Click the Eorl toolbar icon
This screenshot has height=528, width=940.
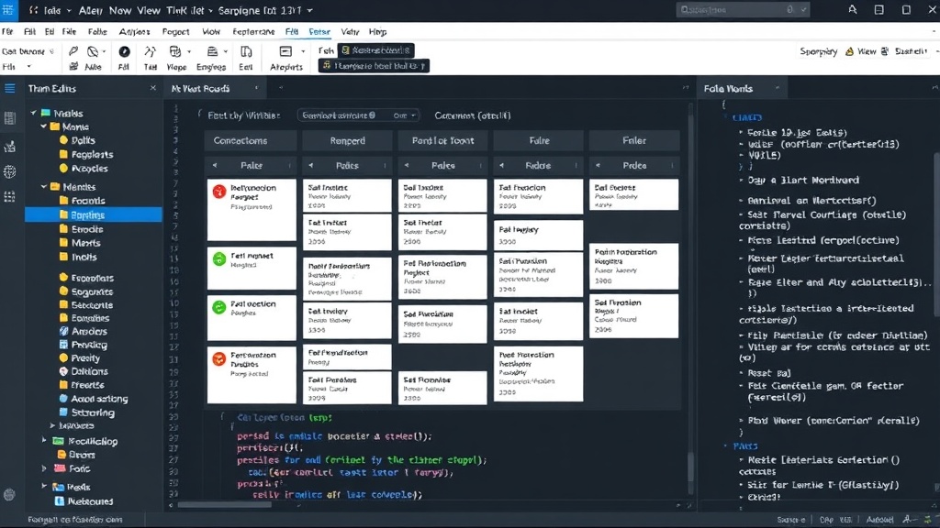pyautogui.click(x=246, y=52)
